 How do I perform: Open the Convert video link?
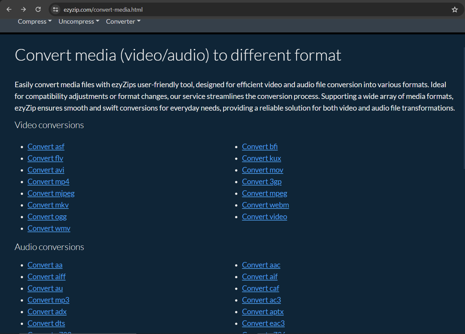click(x=264, y=217)
